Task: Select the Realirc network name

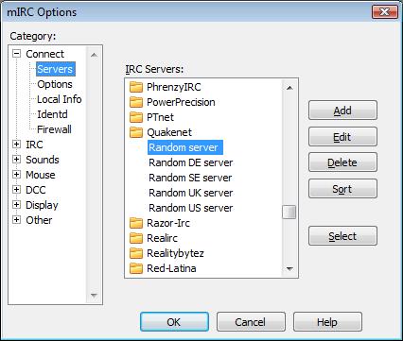Action: coord(162,238)
